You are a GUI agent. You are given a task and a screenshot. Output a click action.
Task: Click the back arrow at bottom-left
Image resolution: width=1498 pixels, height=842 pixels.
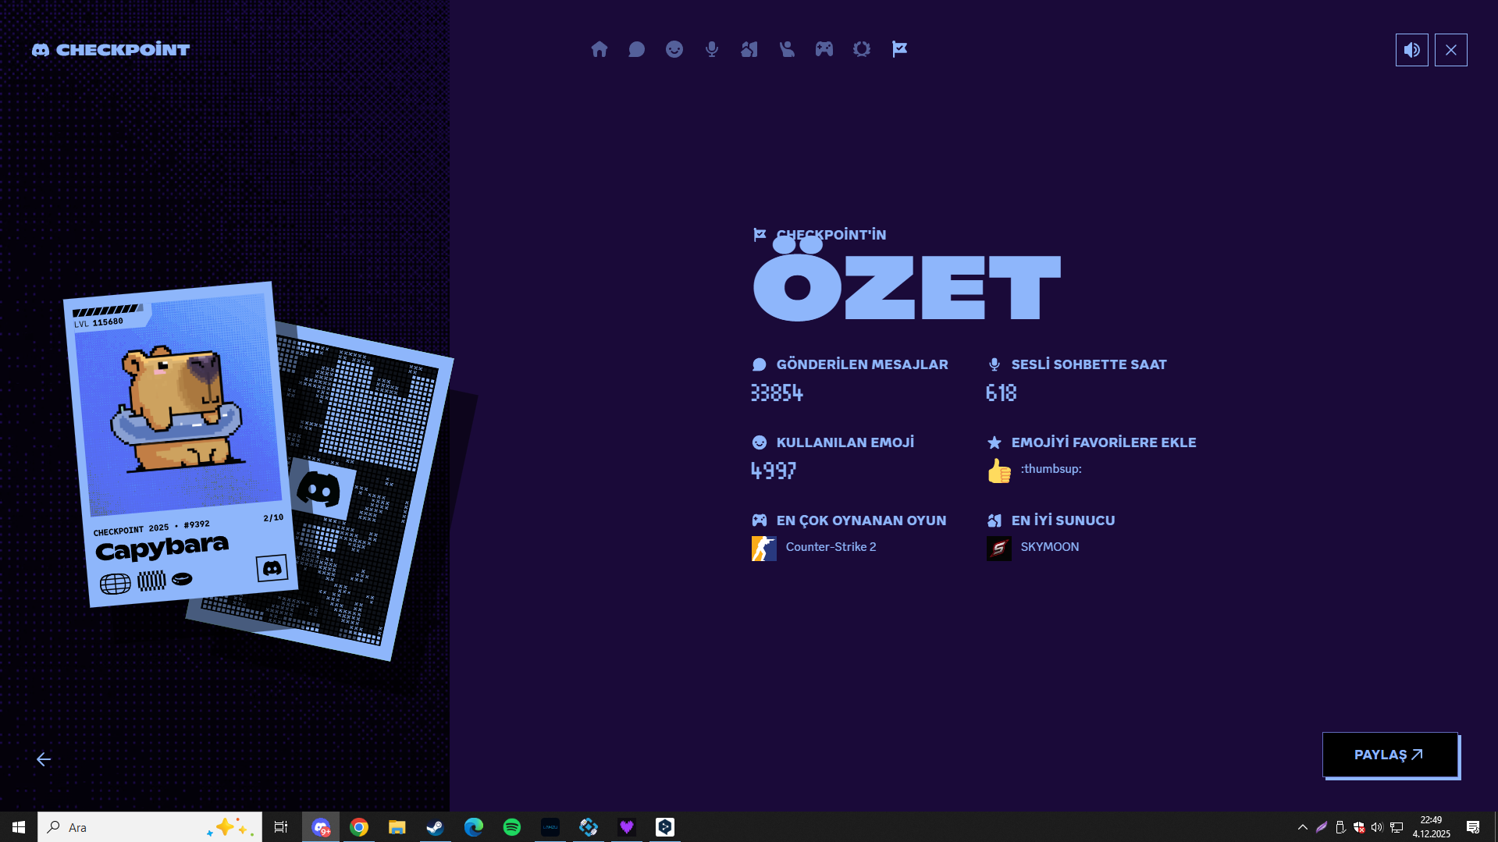44,759
